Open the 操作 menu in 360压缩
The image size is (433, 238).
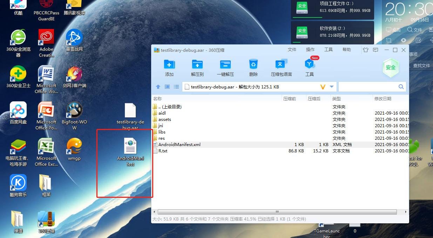tap(310, 50)
